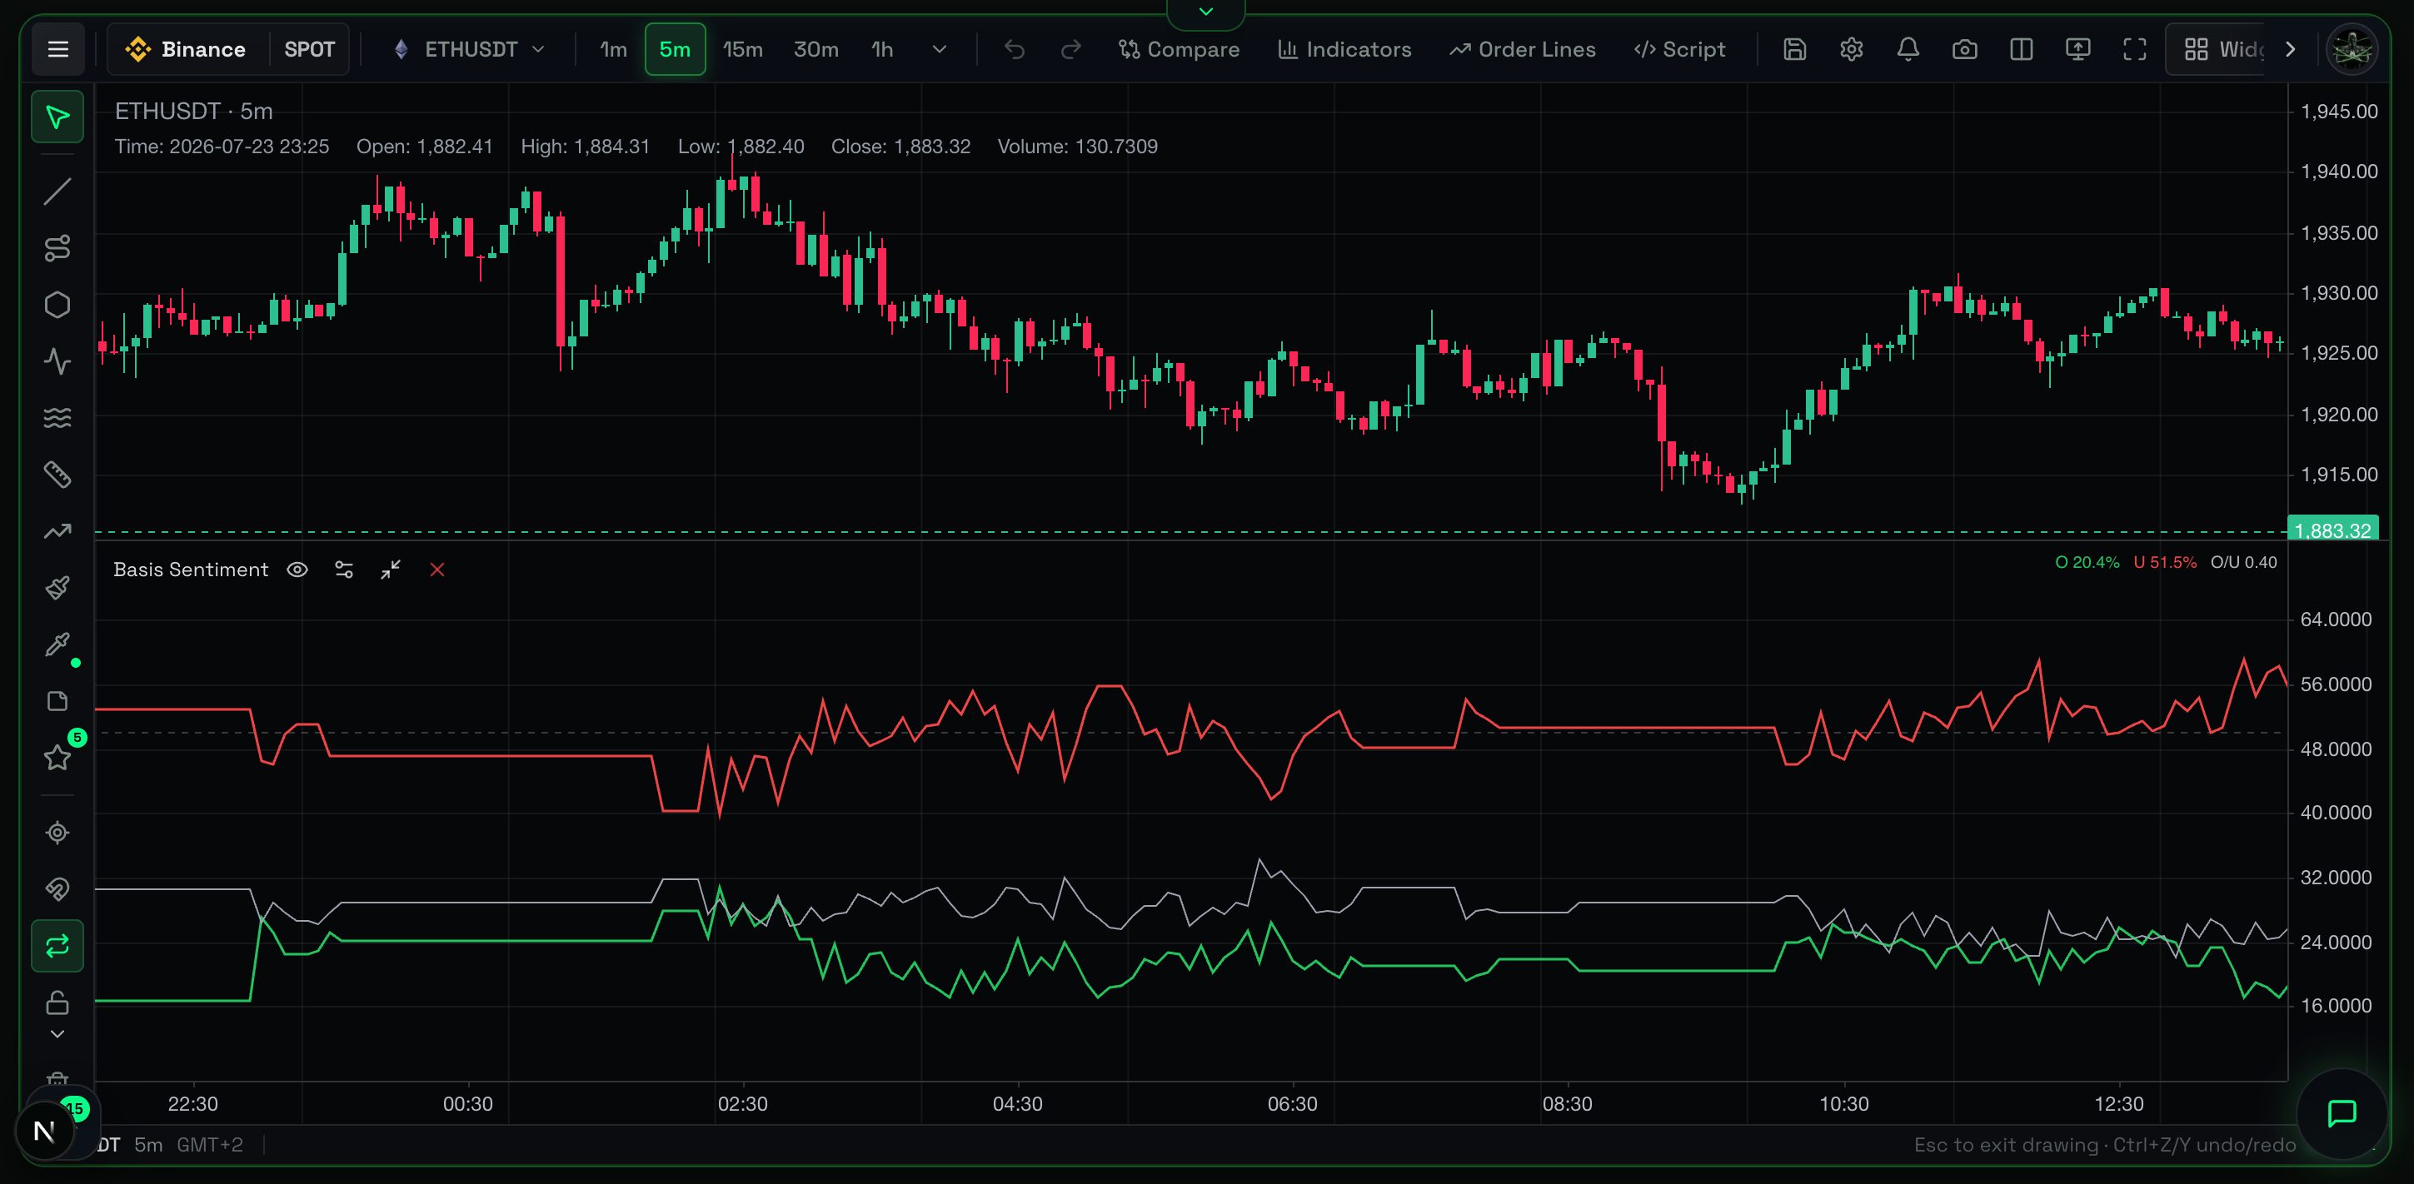Toggle the split layout view icon

tap(2022, 50)
